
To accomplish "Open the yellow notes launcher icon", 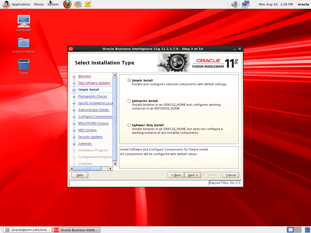I will click(x=88, y=4).
